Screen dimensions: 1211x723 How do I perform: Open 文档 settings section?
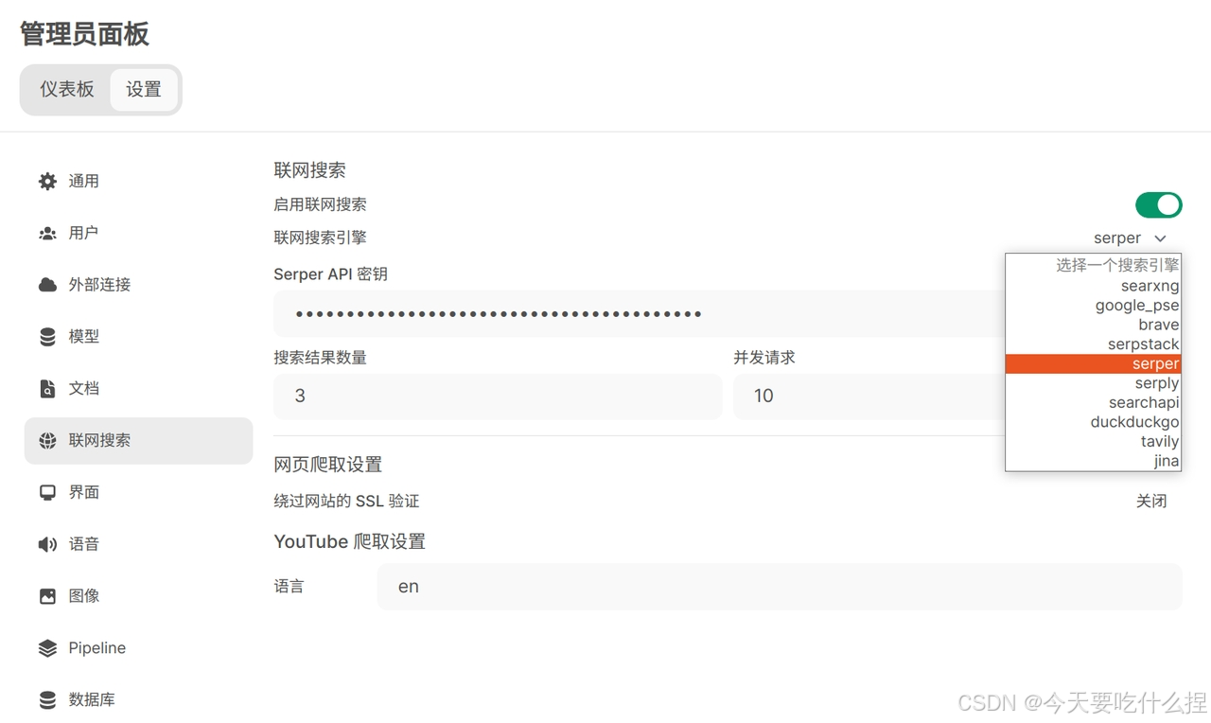tap(138, 389)
